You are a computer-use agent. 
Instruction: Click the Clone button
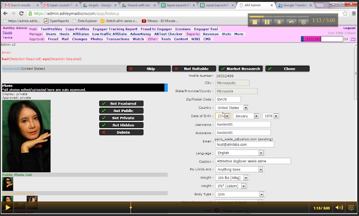pos(287,68)
